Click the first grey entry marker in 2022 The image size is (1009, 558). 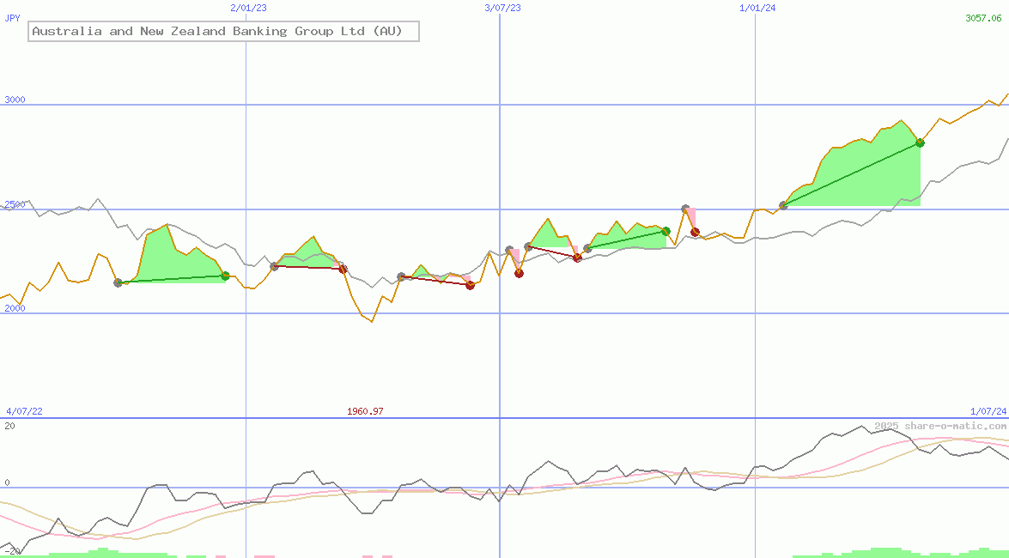118,282
